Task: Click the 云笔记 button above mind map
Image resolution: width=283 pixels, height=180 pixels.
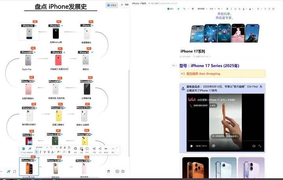Action: [x=112, y=5]
